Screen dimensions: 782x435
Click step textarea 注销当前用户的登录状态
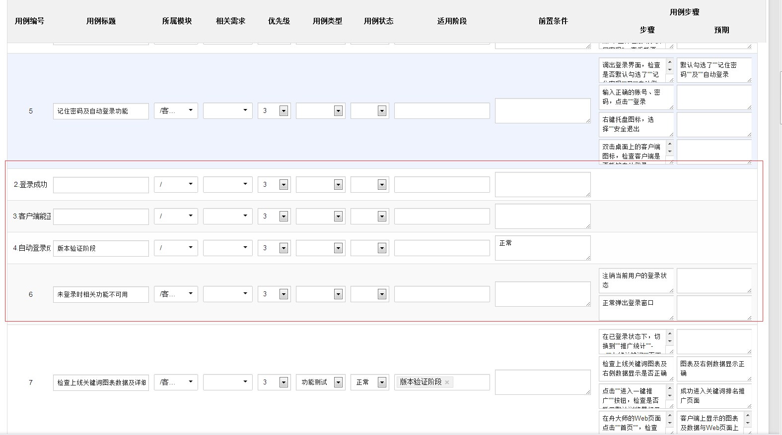tap(636, 280)
